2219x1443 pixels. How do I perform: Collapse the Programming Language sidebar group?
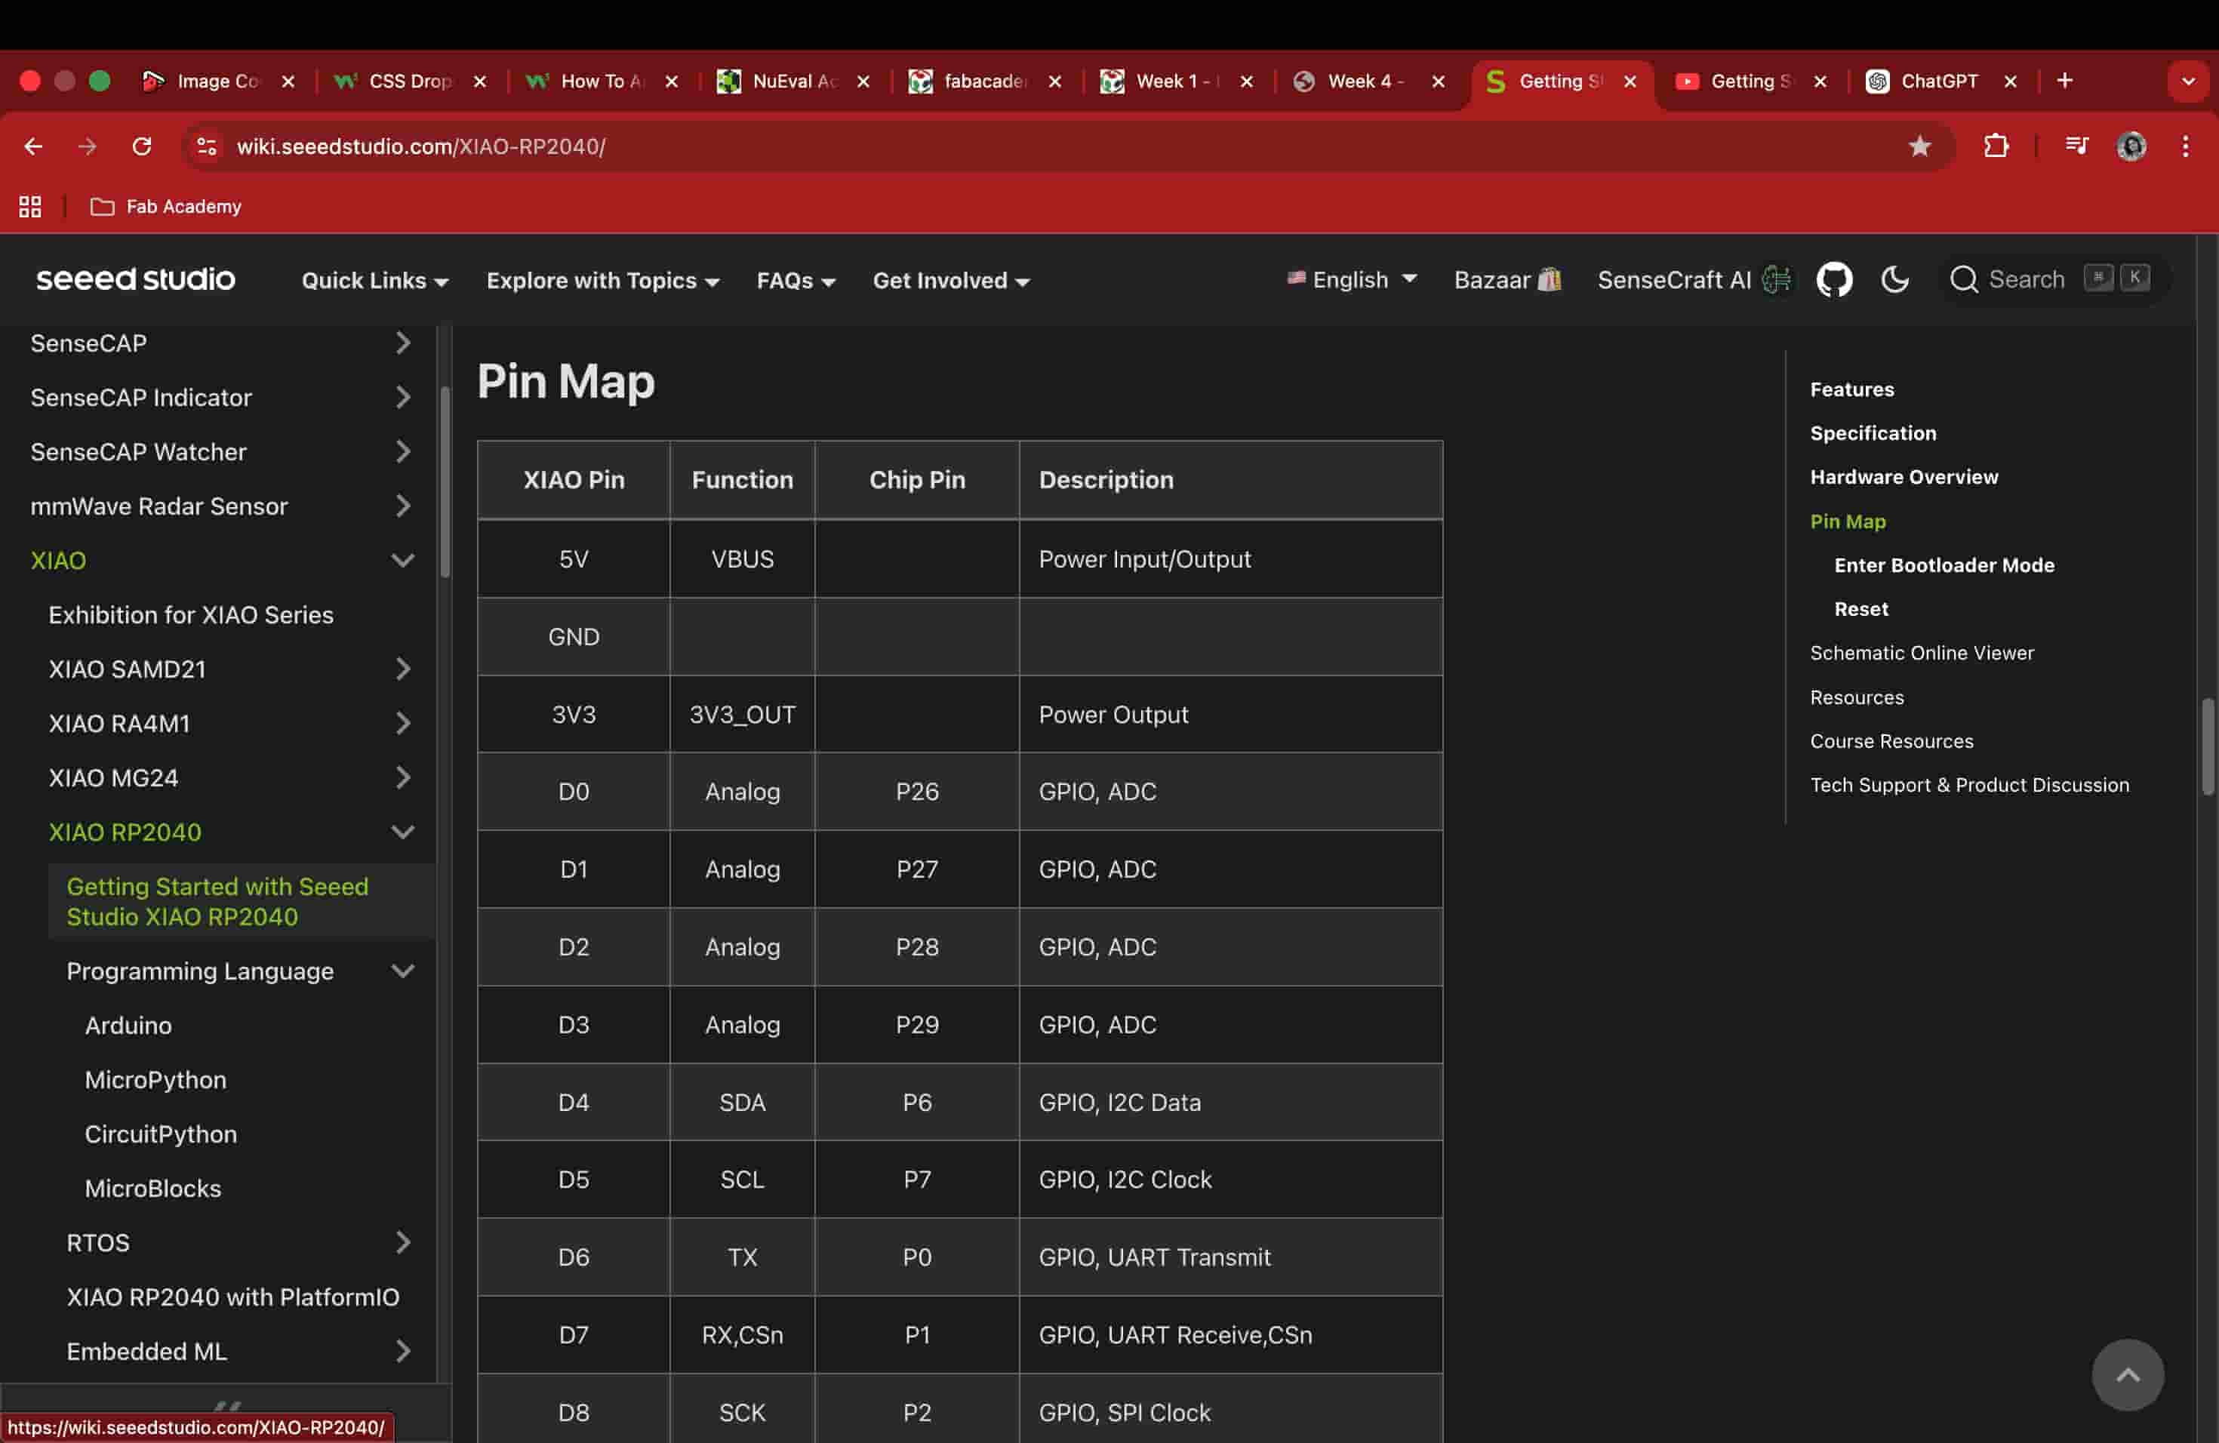coord(403,971)
